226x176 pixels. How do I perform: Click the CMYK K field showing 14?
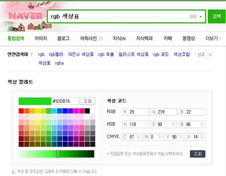coord(195,137)
